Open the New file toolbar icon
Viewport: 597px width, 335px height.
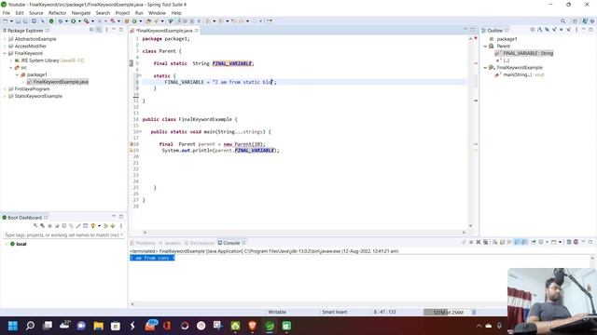pyautogui.click(x=6, y=21)
